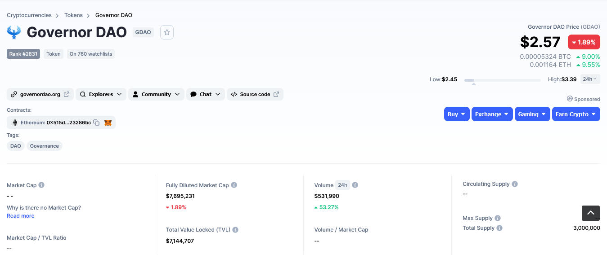This screenshot has width=607, height=263.
Task: Open the 24h price range dropdown
Action: point(590,79)
